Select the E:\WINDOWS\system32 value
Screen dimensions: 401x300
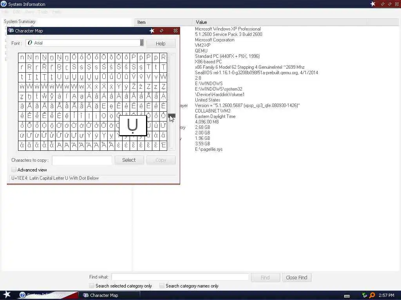click(x=219, y=89)
